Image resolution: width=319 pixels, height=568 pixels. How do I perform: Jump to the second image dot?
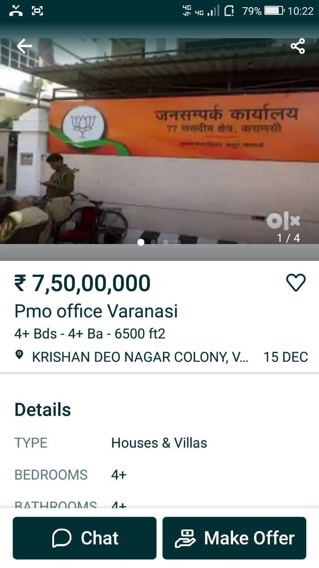coord(153,242)
